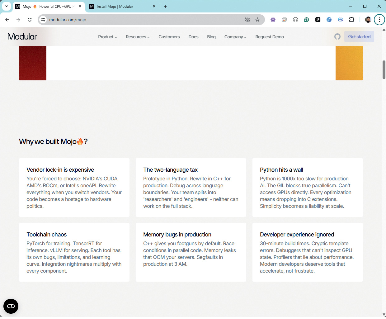
Task: Reload the page
Action: coord(30,20)
